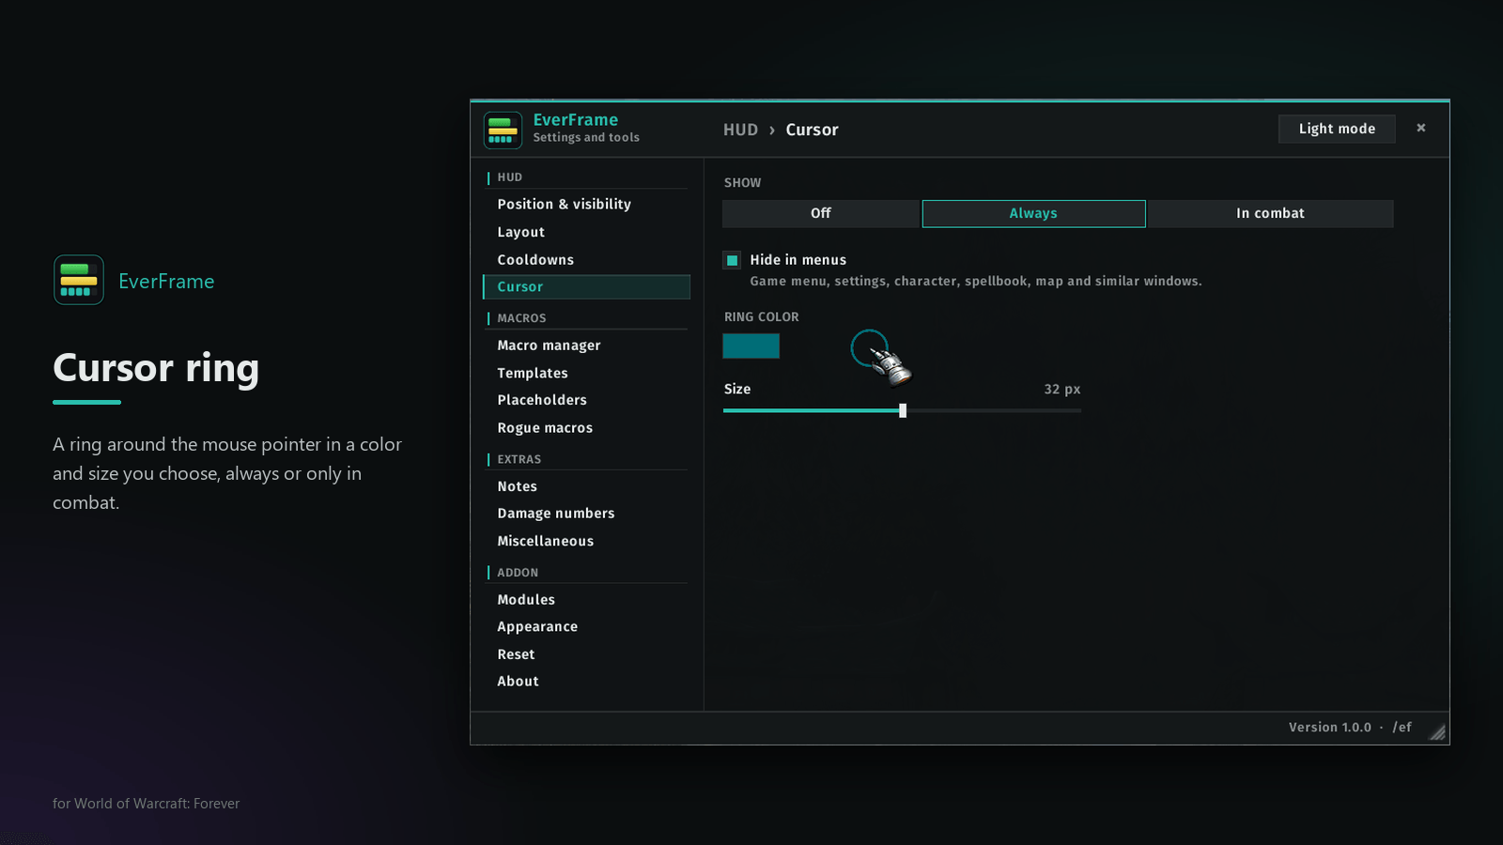Click the Cursor breadcrumb label
The width and height of the screenshot is (1503, 845).
point(812,130)
